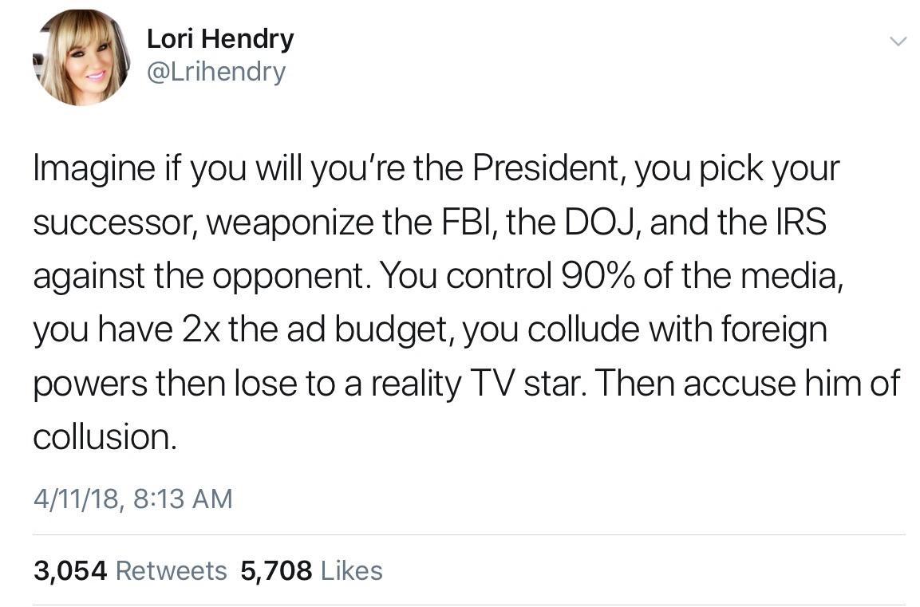This screenshot has width=920, height=607.
Task: Open the tweet options chevron menu
Action: tap(898, 41)
